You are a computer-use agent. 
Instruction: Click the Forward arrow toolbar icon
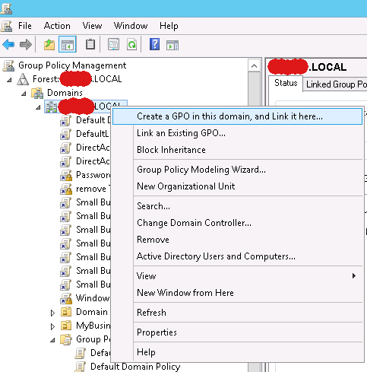coord(26,45)
